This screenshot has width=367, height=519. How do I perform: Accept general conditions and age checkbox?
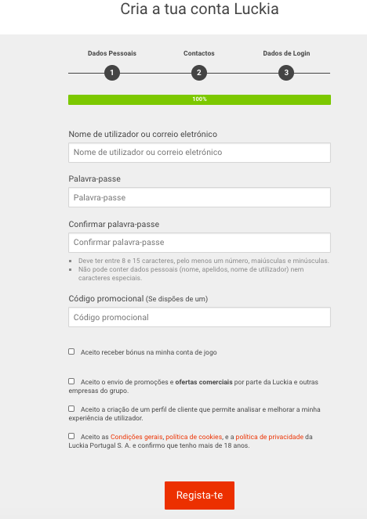[x=71, y=436]
